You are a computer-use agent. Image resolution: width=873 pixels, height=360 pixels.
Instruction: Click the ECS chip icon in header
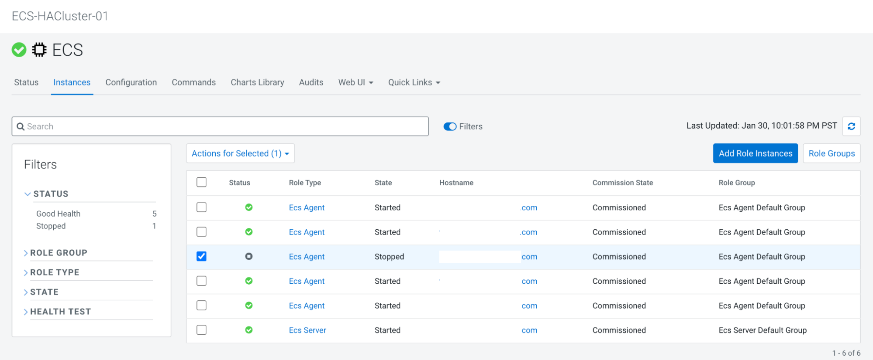pos(39,50)
